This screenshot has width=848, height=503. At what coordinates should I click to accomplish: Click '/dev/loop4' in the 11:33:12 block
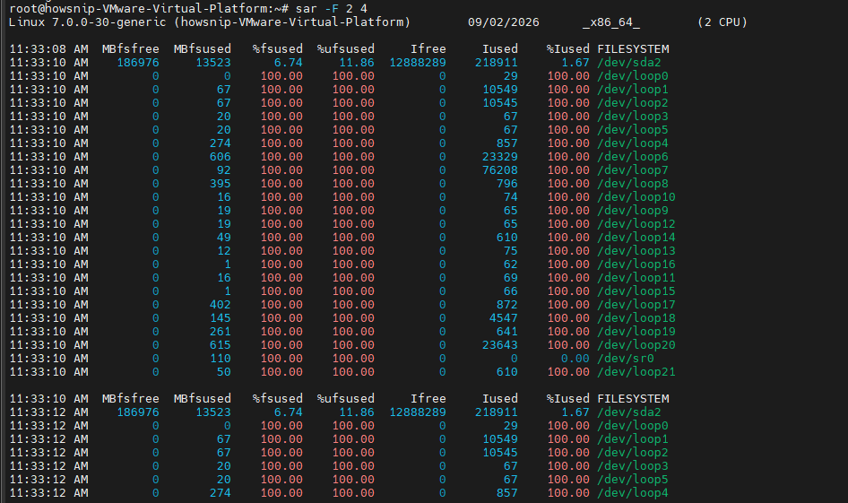[x=633, y=493]
